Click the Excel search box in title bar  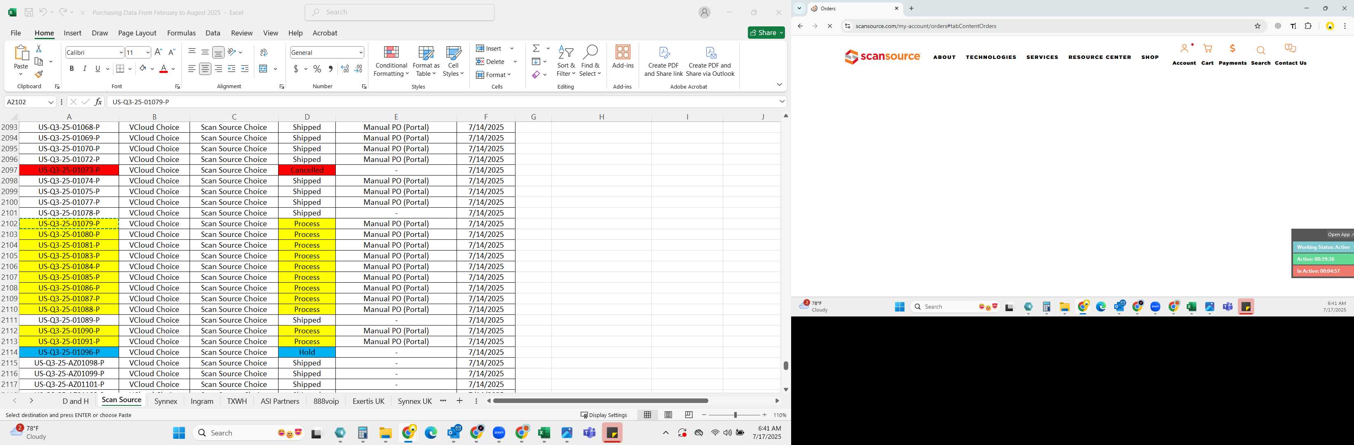coord(399,12)
